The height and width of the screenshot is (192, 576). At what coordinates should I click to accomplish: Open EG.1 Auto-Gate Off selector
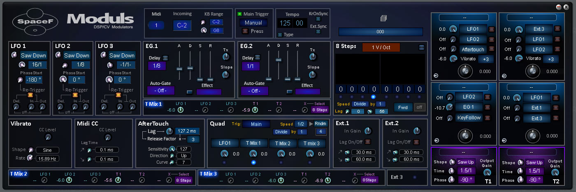pos(160,91)
